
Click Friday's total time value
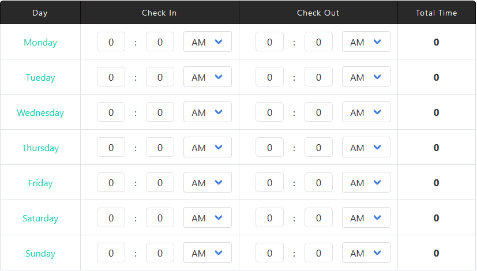436,183
